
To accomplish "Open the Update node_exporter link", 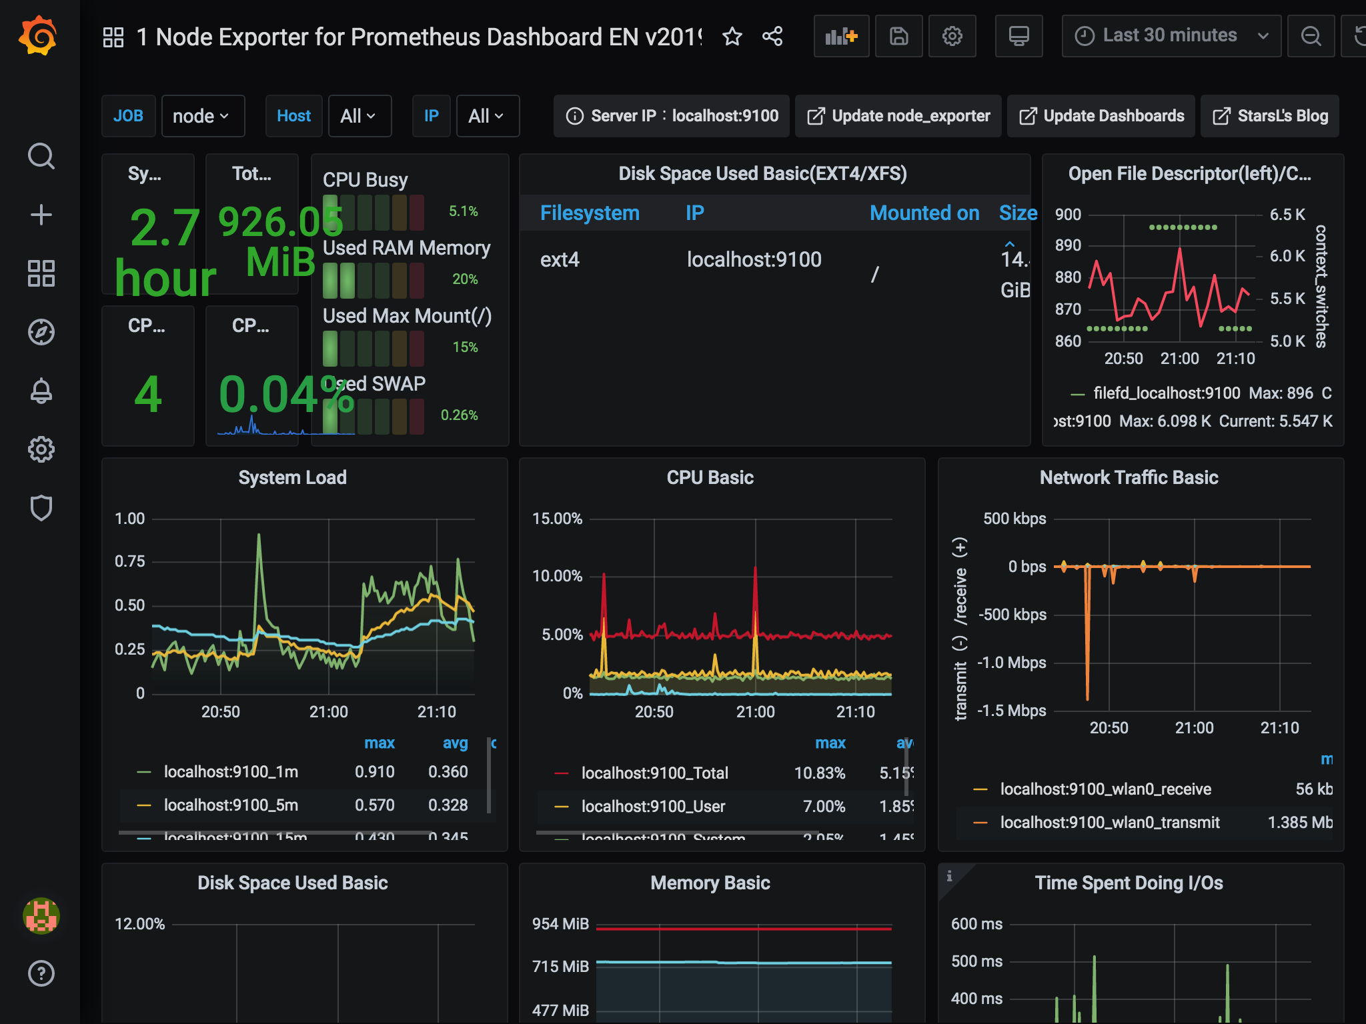I will pos(898,116).
